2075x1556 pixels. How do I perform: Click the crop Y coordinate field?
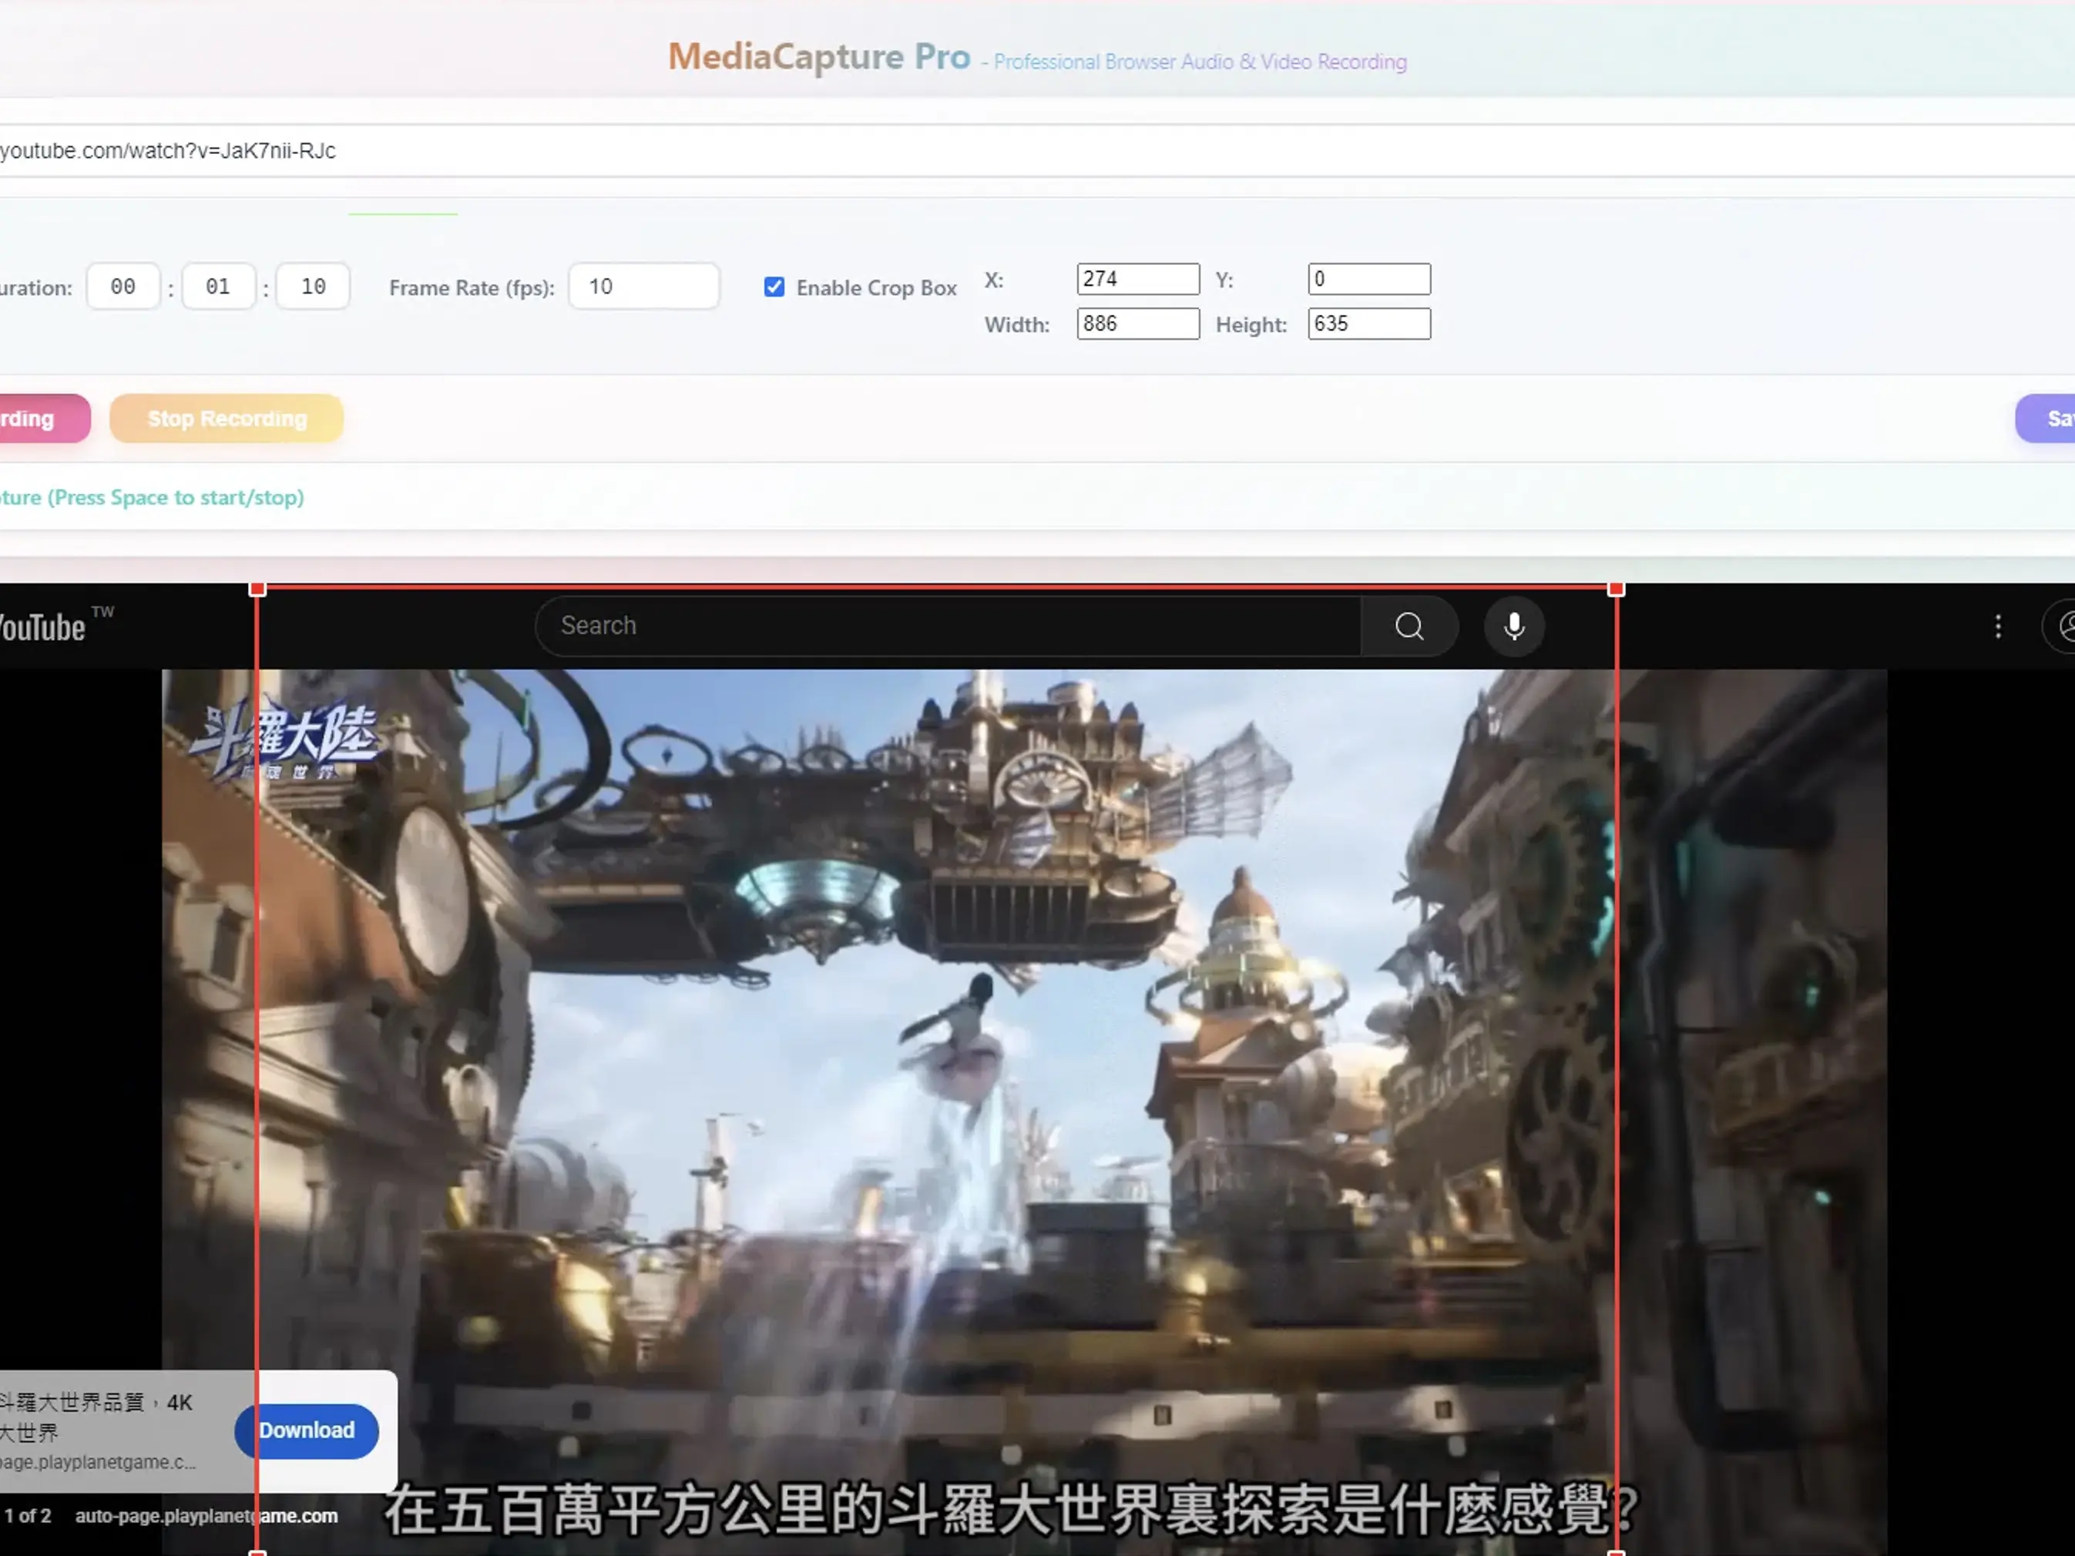point(1368,279)
